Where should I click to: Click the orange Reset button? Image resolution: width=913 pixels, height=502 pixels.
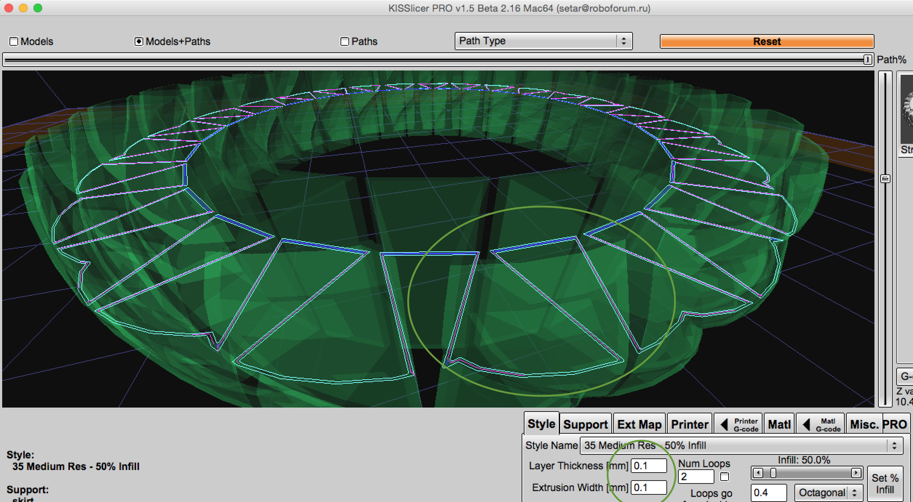766,41
